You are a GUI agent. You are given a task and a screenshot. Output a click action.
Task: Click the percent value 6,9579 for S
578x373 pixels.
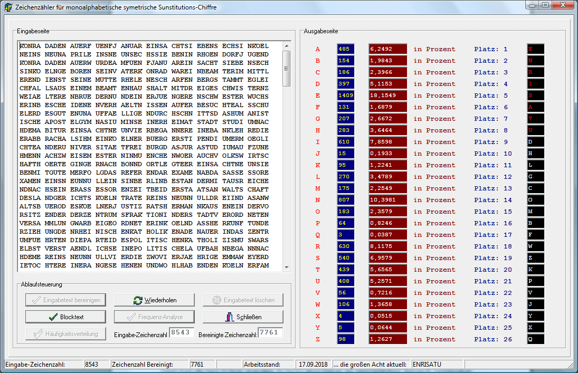(x=388, y=258)
